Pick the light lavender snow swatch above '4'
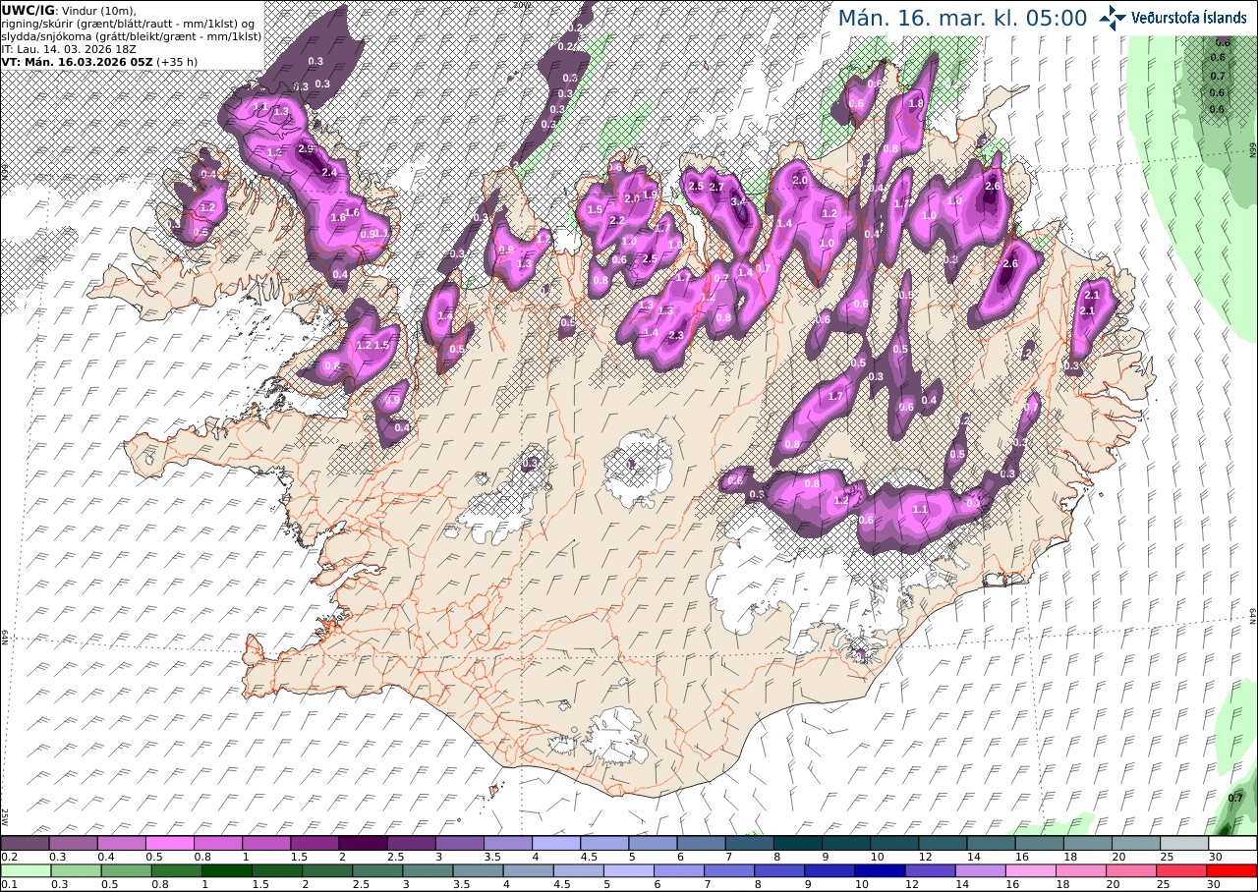Image resolution: width=1258 pixels, height=892 pixels. (556, 843)
